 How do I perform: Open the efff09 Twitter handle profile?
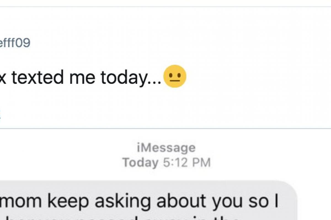[15, 43]
